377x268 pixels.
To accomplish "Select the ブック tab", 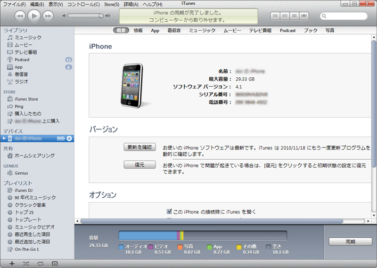I will [x=311, y=31].
